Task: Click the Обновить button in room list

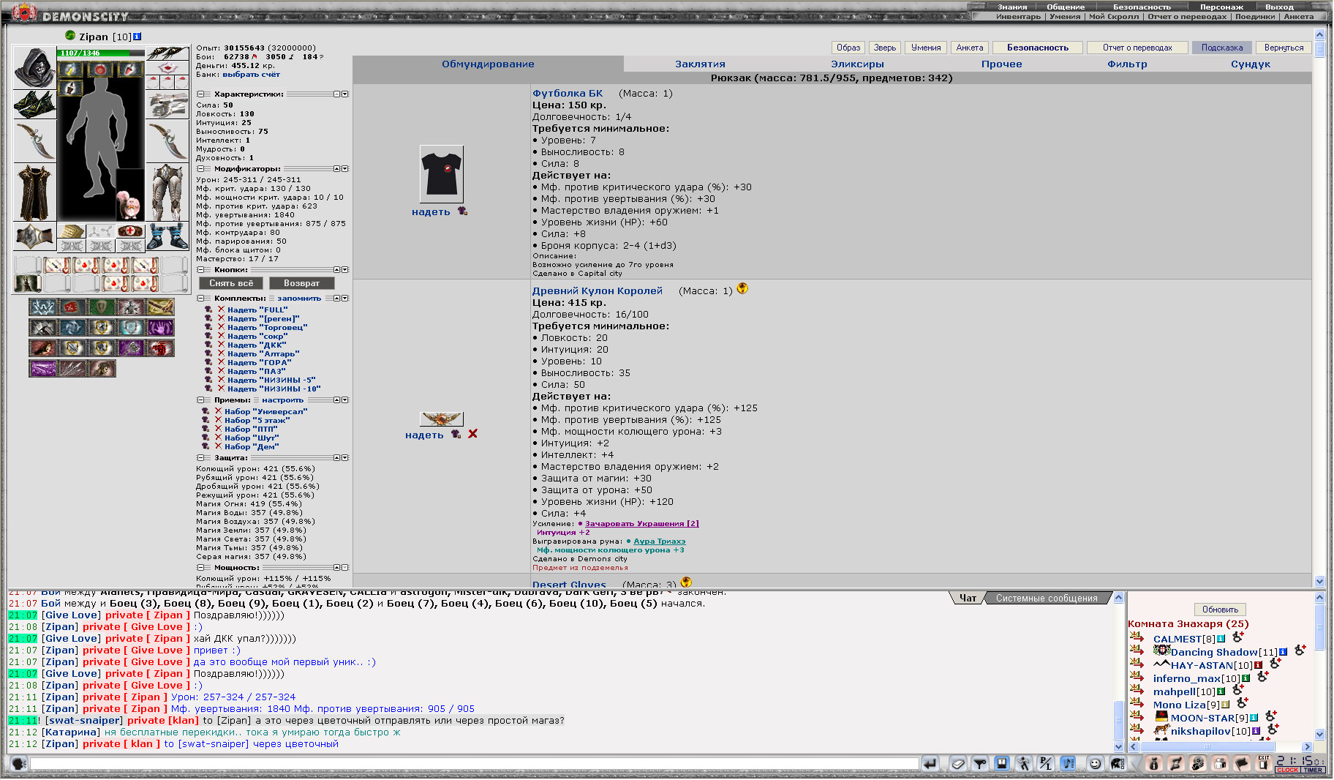Action: click(1220, 610)
